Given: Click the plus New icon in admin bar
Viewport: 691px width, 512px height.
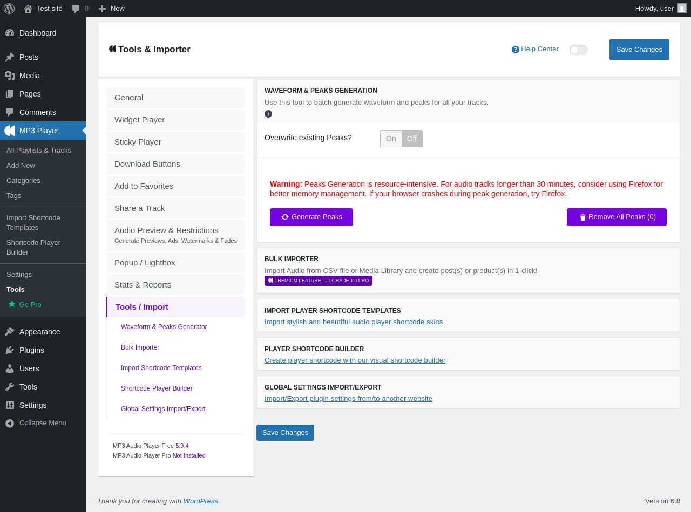Looking at the screenshot, I should coord(102,9).
